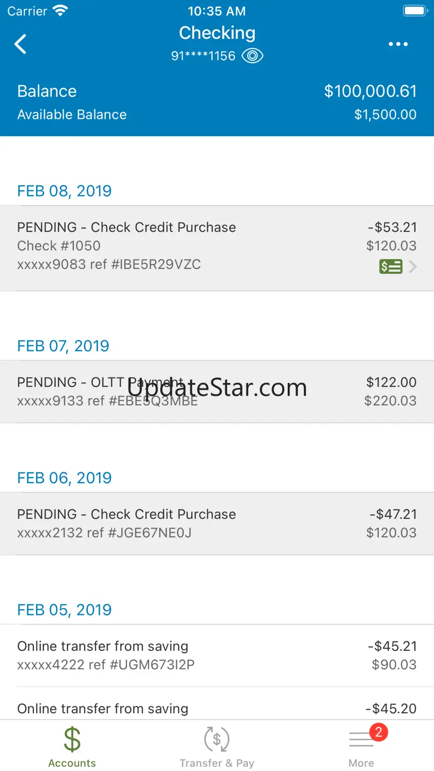The width and height of the screenshot is (434, 771).
Task: Open the PENDING OLTT Payment transaction
Action: [x=217, y=391]
